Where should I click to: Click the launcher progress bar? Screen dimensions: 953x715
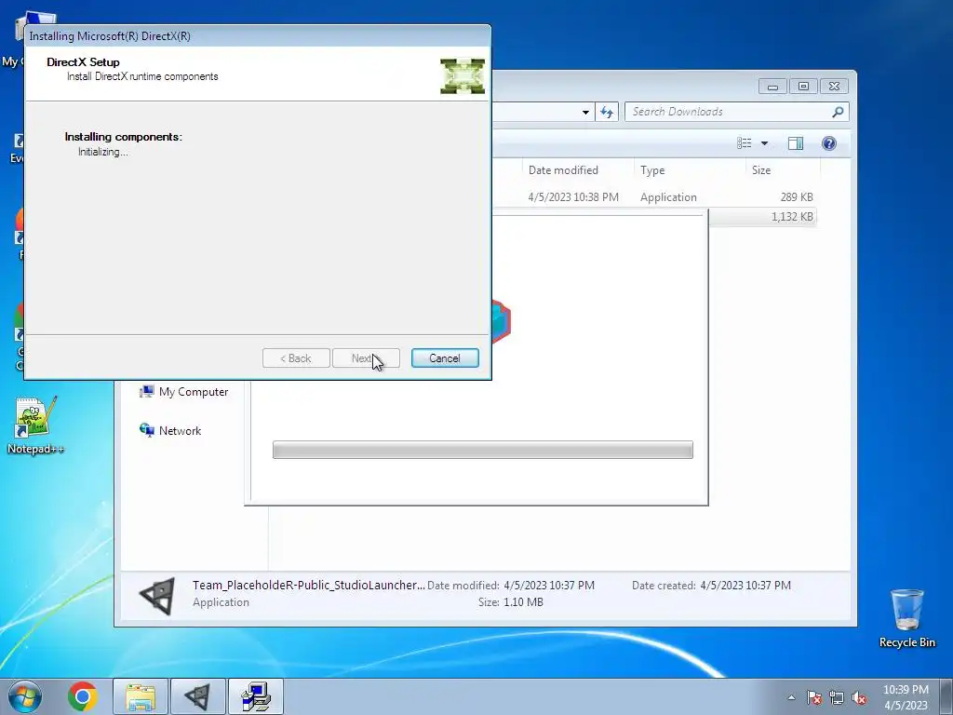click(483, 450)
